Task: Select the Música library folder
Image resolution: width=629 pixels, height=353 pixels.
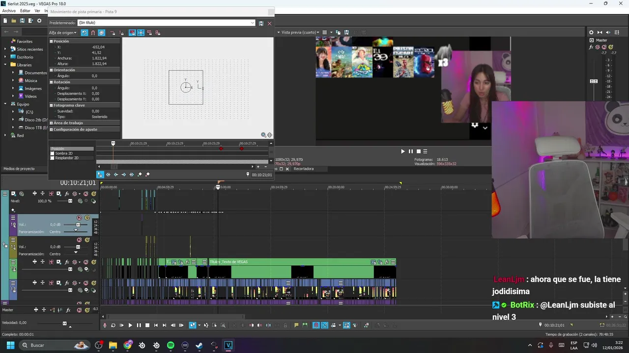Action: click(30, 80)
